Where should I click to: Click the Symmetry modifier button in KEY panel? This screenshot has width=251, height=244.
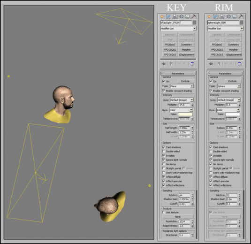pos(186,45)
